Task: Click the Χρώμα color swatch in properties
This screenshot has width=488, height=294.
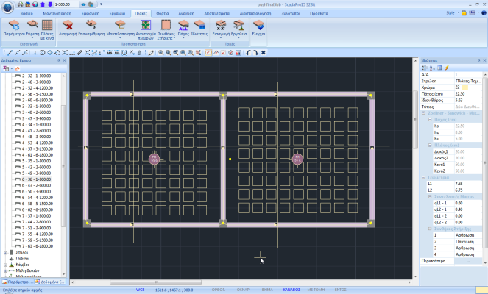Action: 465,87
